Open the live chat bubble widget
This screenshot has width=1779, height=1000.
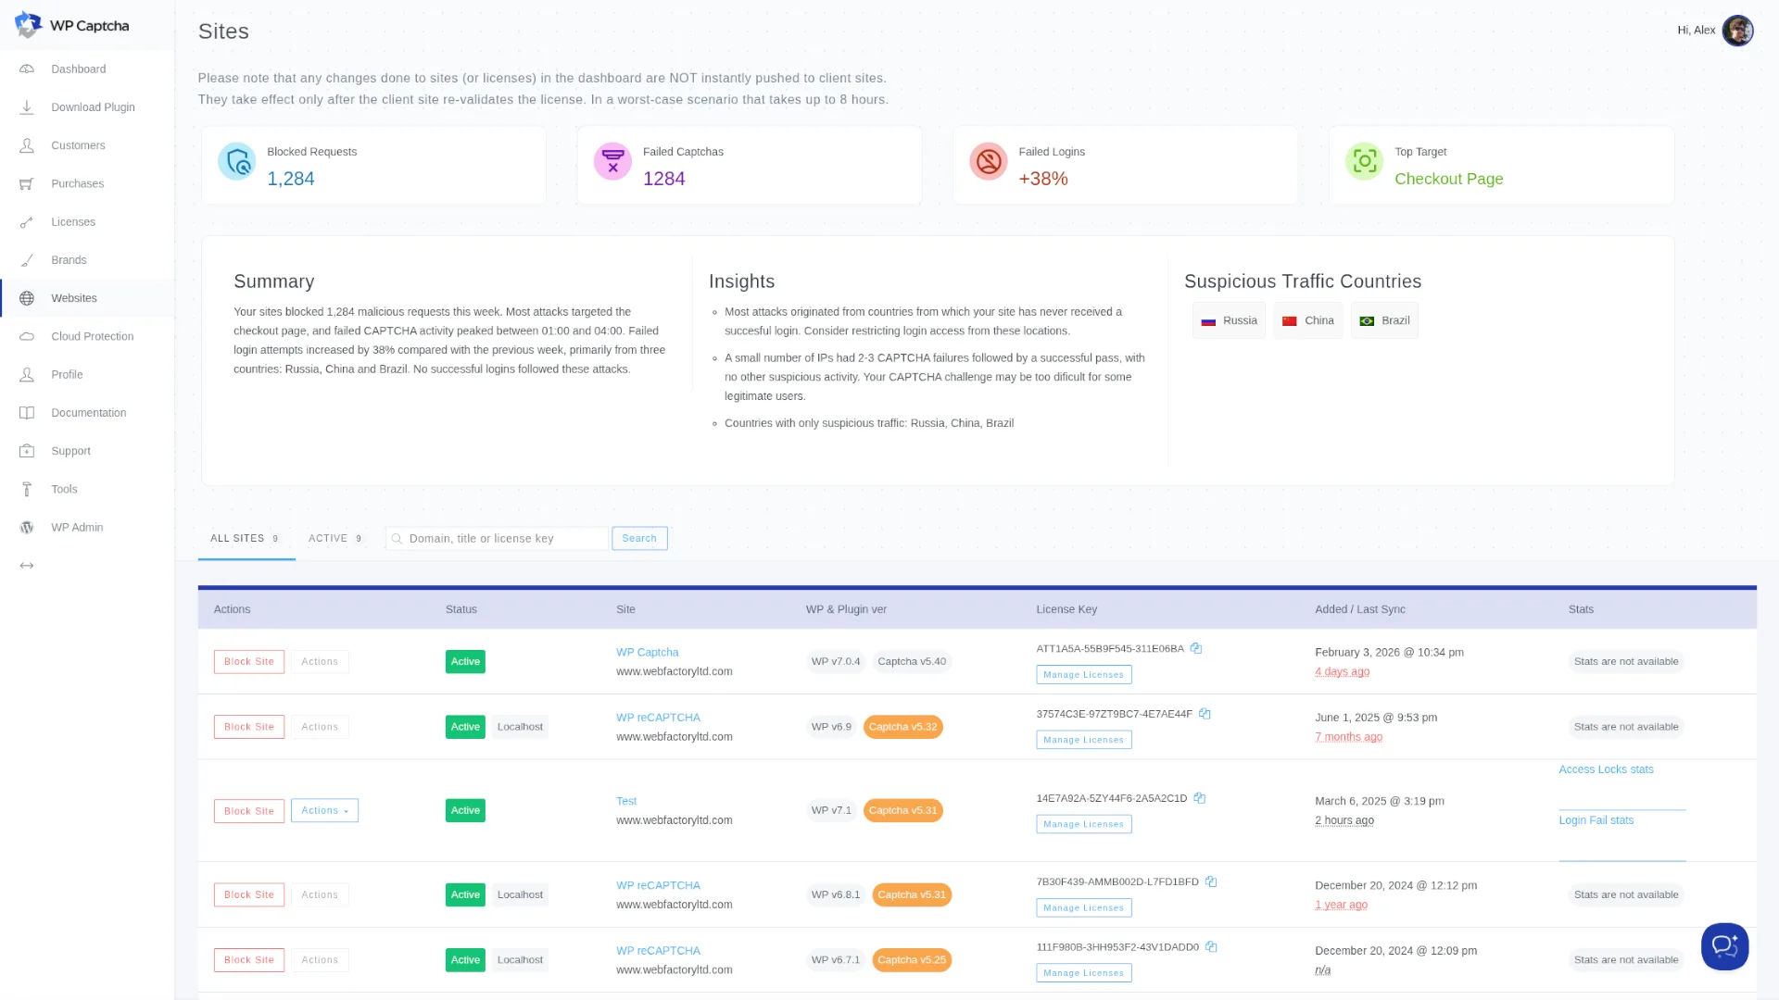pyautogui.click(x=1724, y=946)
